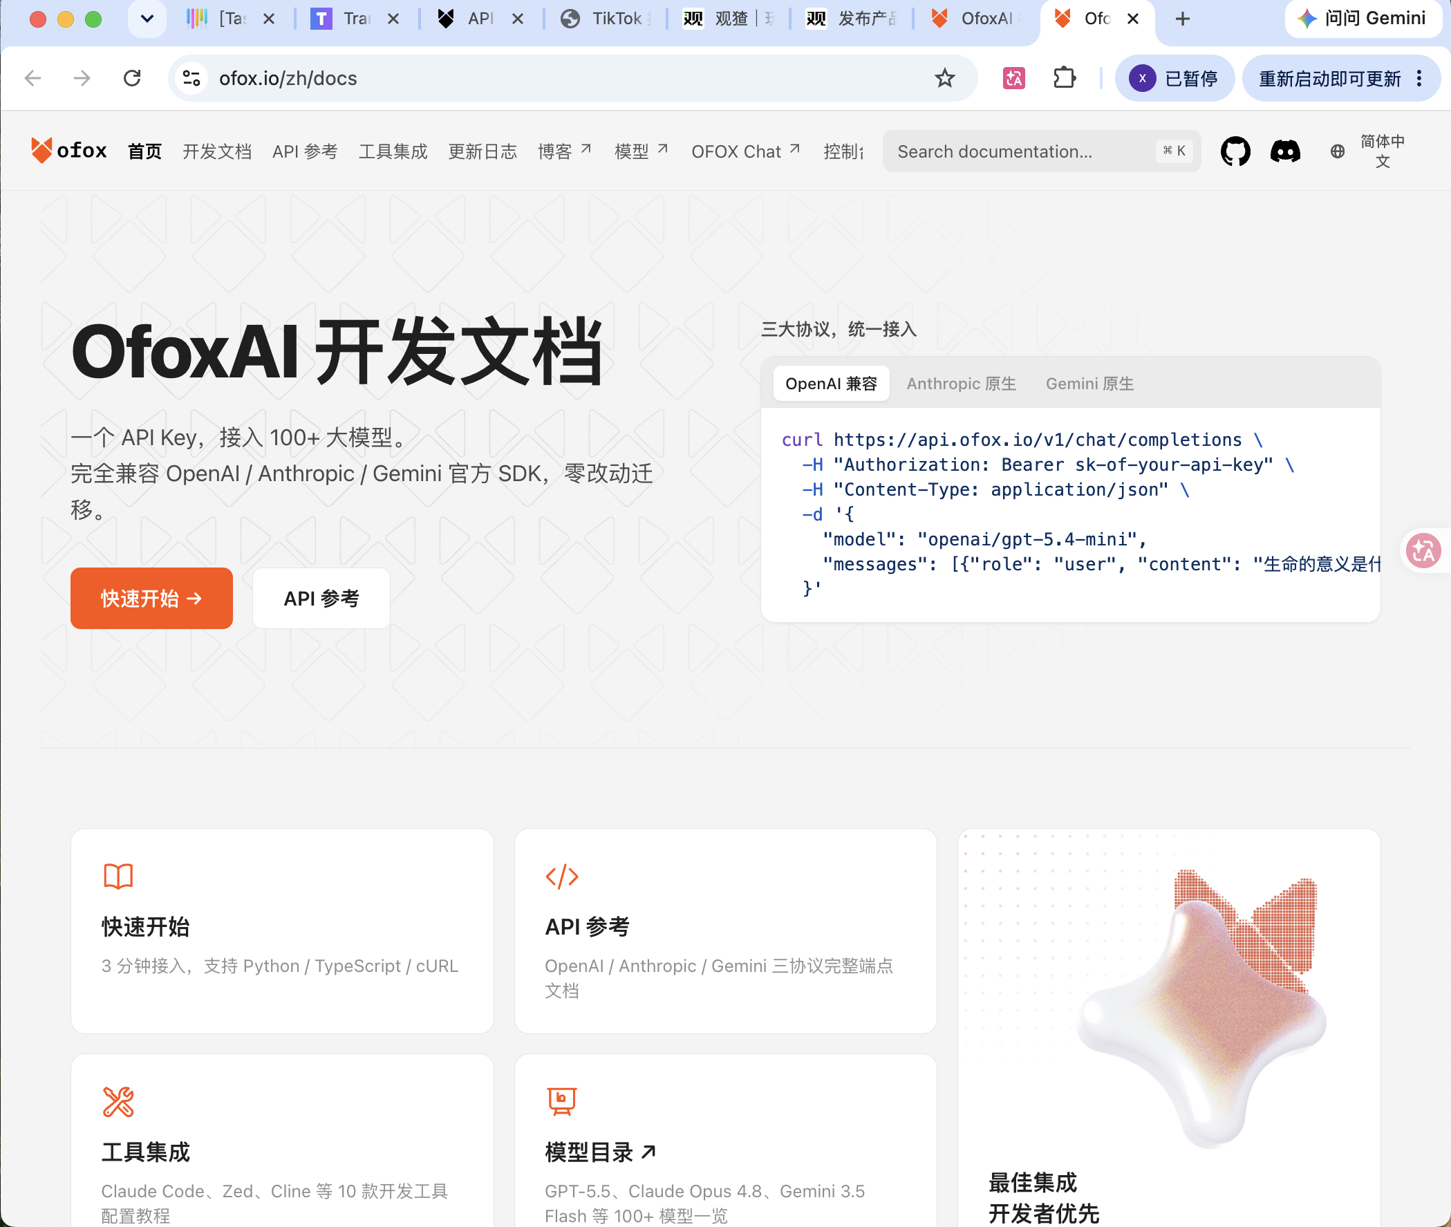1451x1227 pixels.
Task: Click the orange 快速开始 button
Action: [151, 598]
